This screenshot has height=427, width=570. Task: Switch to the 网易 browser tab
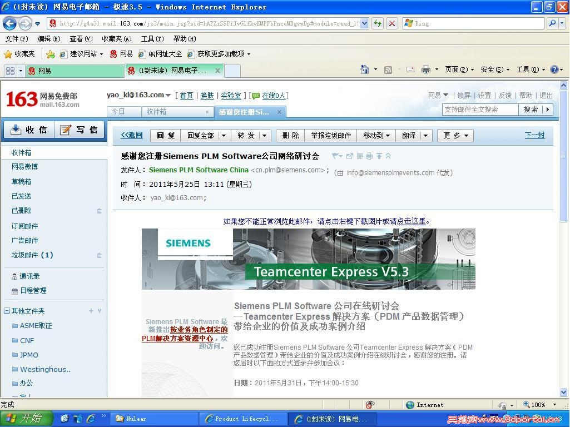pyautogui.click(x=76, y=71)
